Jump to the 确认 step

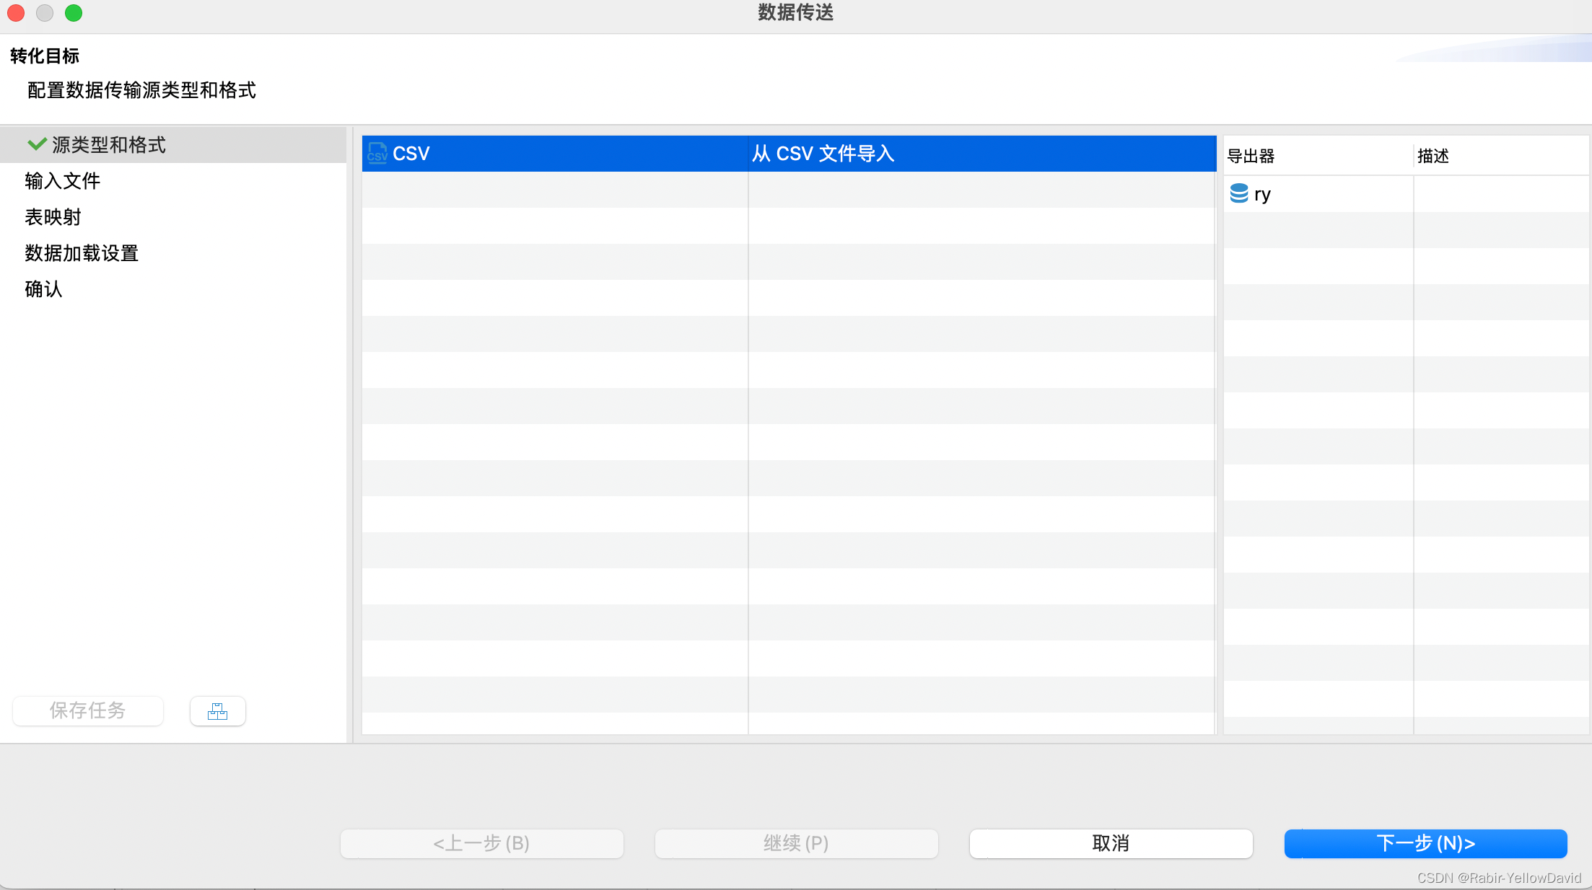[44, 289]
